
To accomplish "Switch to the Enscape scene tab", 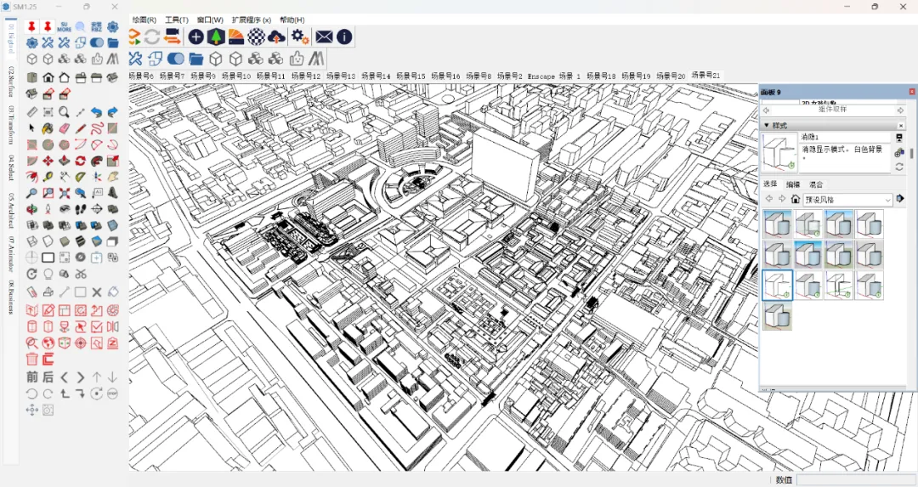I will coord(541,76).
